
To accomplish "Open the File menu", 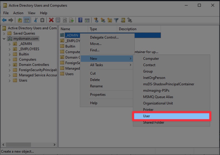I will [6, 13].
